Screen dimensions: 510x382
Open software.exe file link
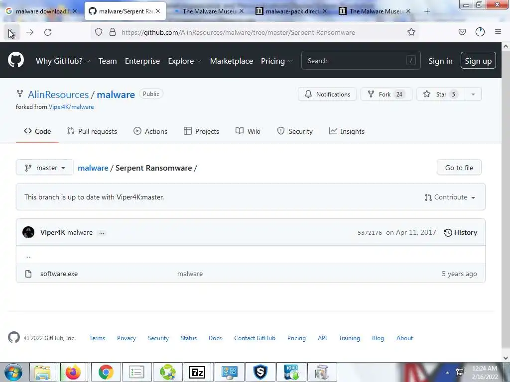tap(59, 274)
